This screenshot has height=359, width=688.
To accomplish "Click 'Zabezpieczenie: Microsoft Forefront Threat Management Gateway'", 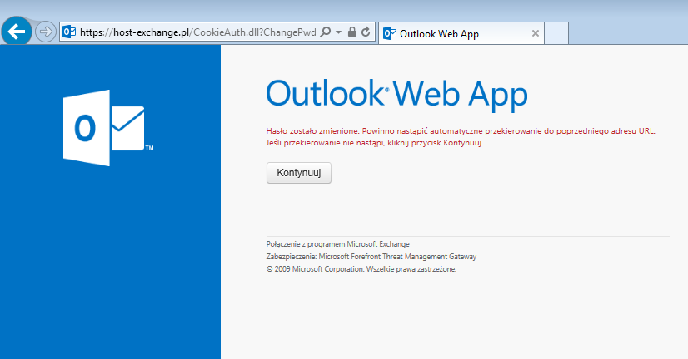I will [x=371, y=257].
